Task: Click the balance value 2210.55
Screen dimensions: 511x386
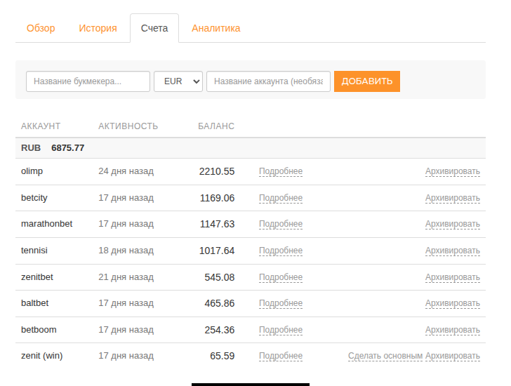Action: 217,172
